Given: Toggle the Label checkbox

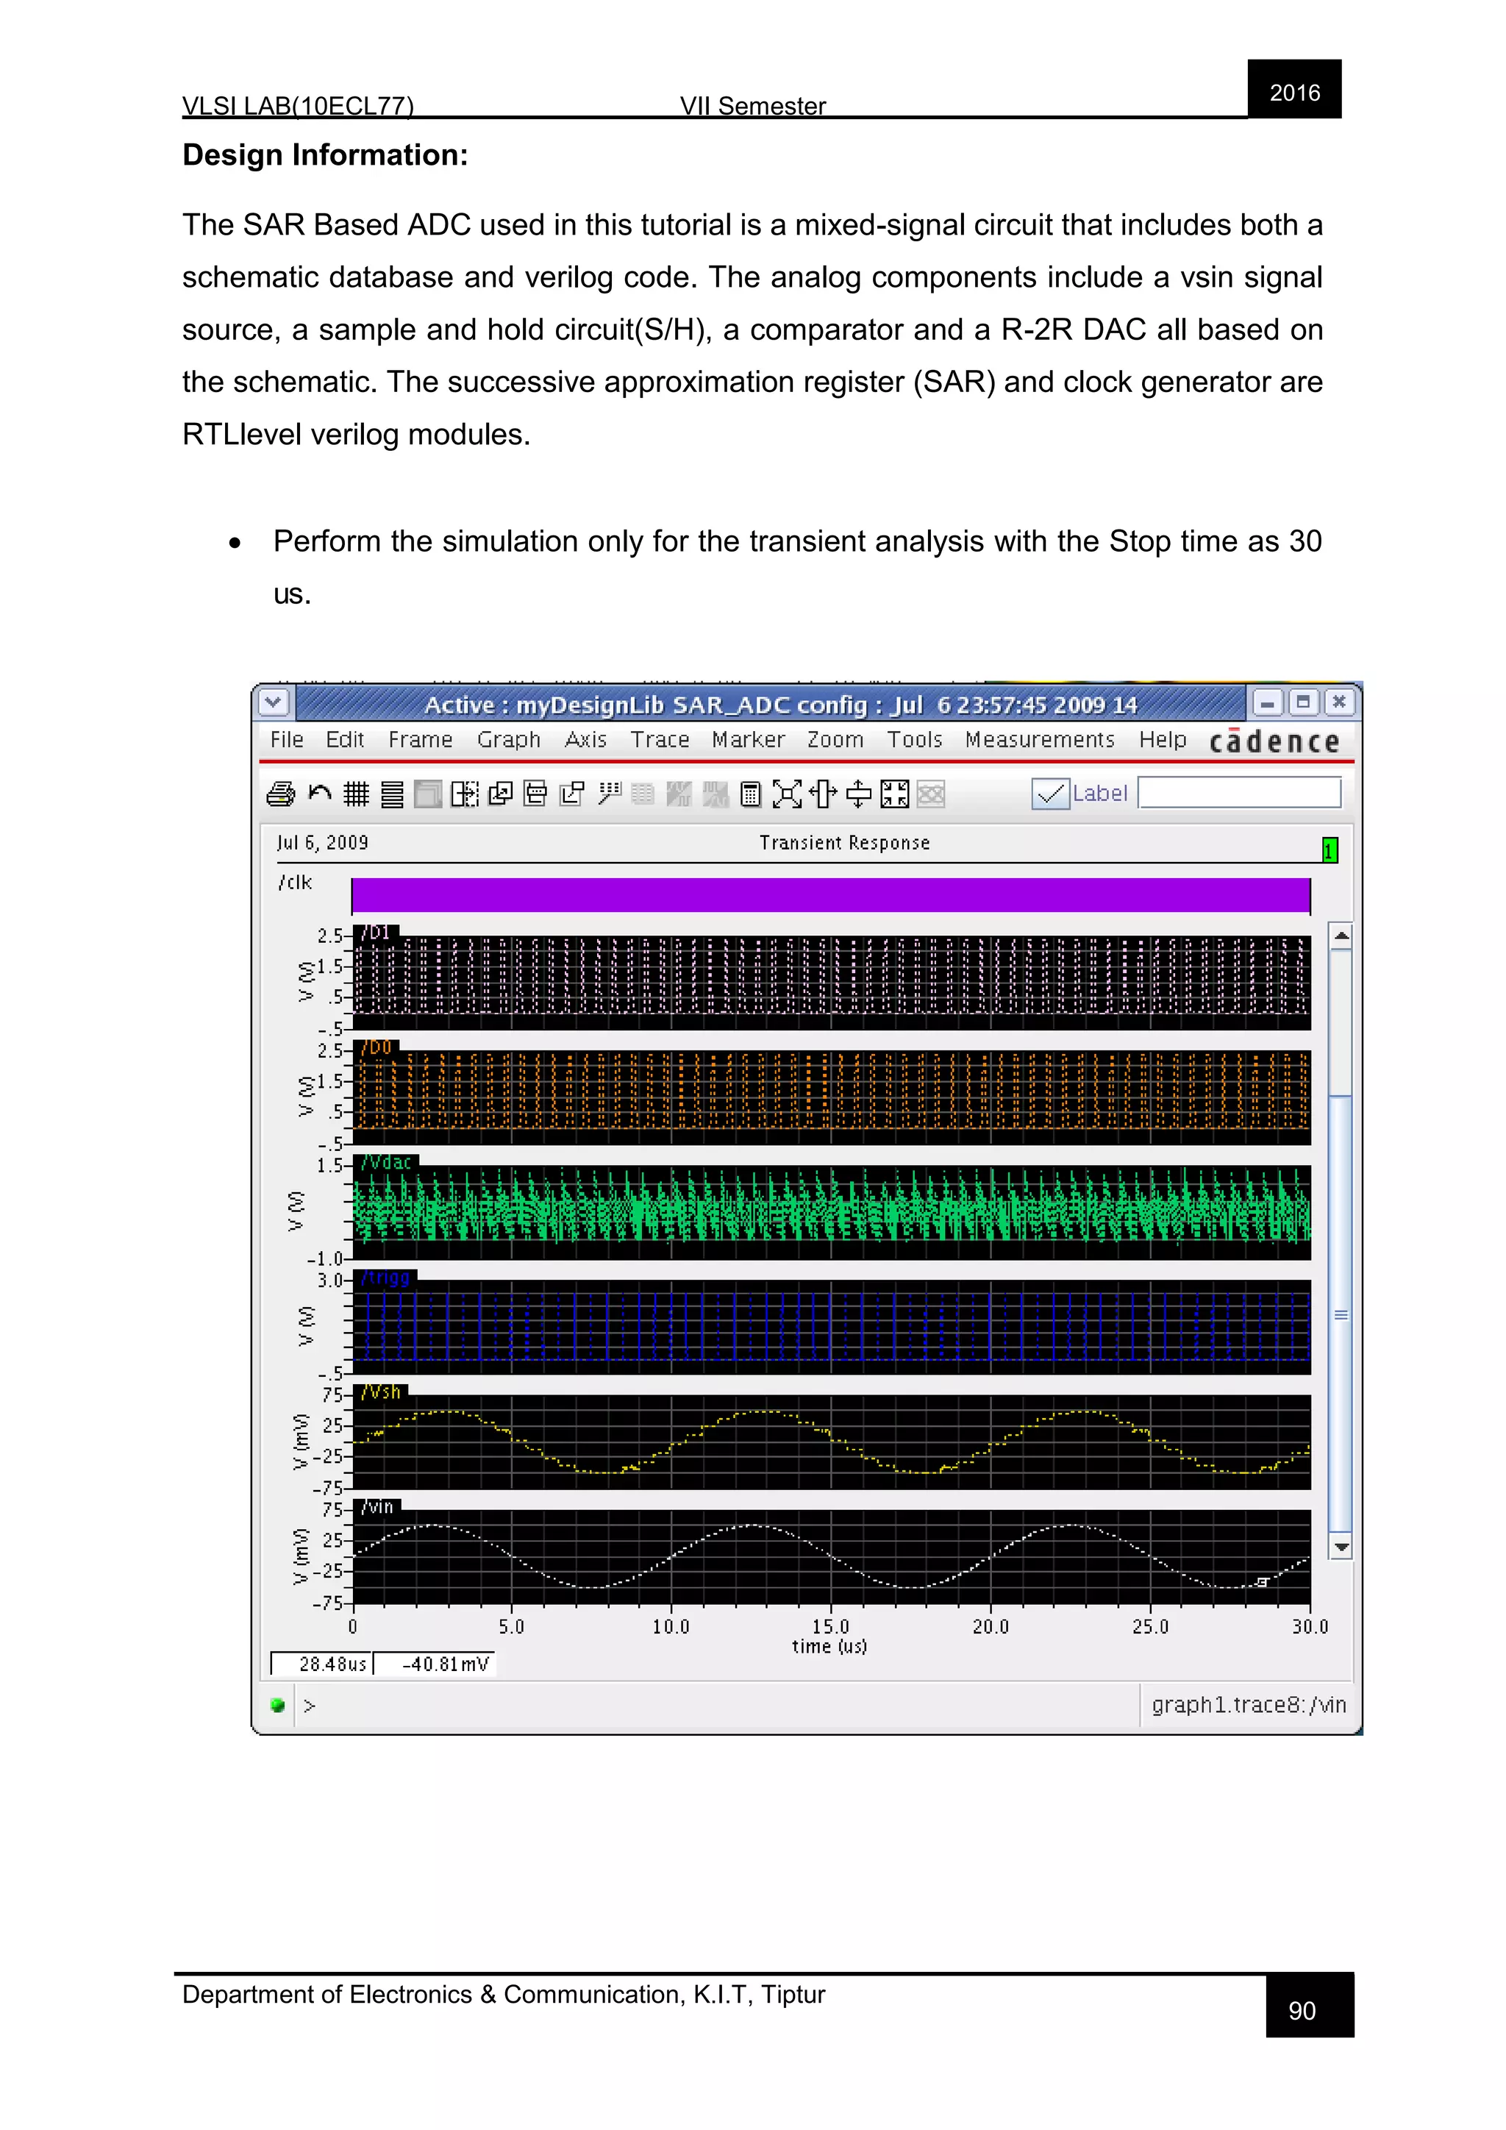Looking at the screenshot, I should coord(1051,794).
